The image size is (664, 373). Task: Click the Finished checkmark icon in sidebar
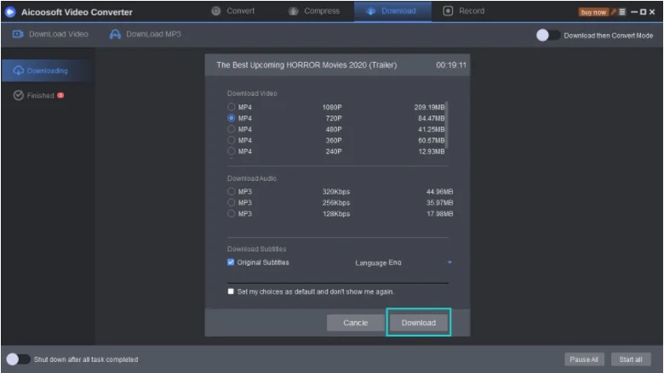(19, 95)
